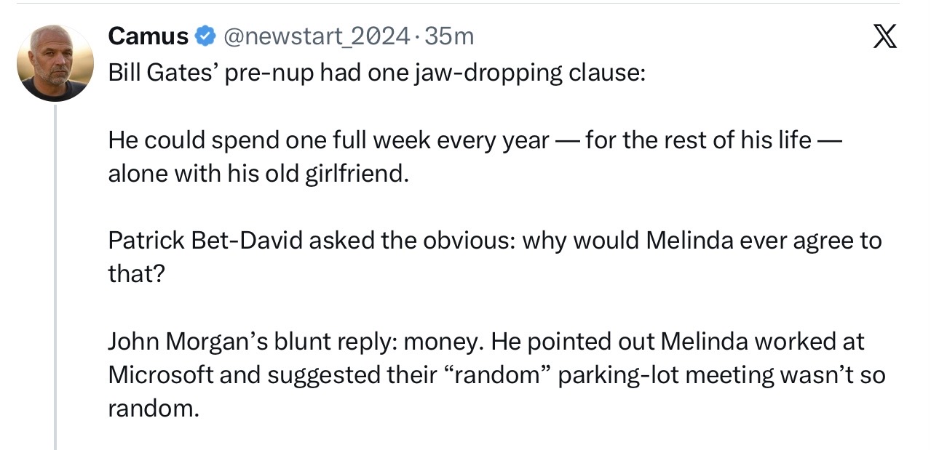Open the Camus display name link
This screenshot has width=931, height=450.
(x=148, y=35)
